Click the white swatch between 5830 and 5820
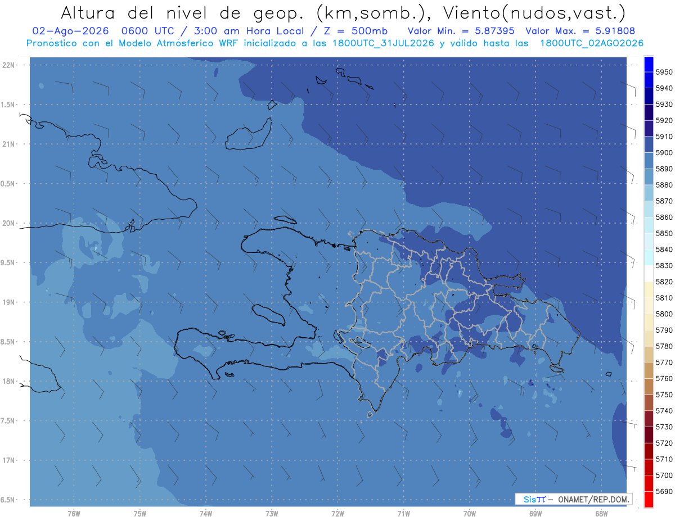The width and height of the screenshot is (675, 521). tap(648, 273)
